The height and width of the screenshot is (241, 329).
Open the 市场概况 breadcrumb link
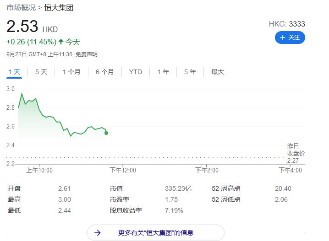pyautogui.click(x=21, y=8)
